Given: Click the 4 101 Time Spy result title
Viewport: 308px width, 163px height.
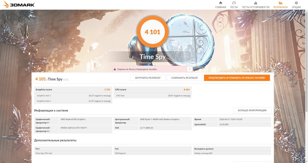Looking at the screenshot, I should 52,79.
